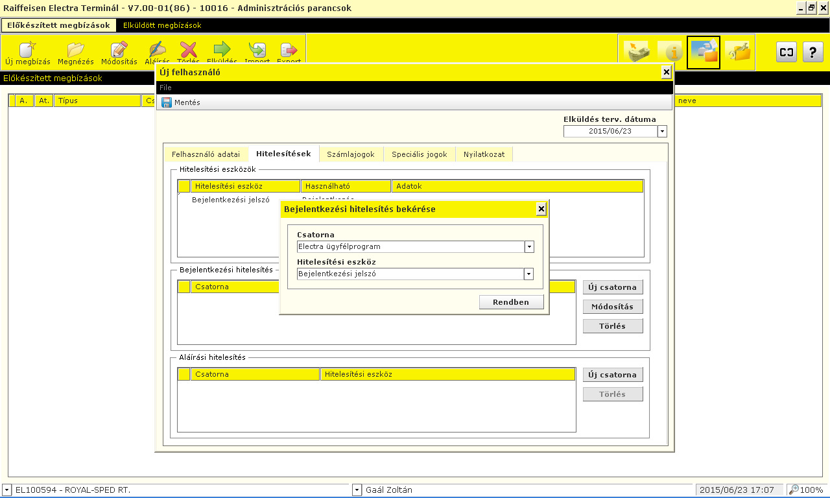Click the 2015/06/23 date field
Screen dimensions: 830x498
pyautogui.click(x=610, y=132)
